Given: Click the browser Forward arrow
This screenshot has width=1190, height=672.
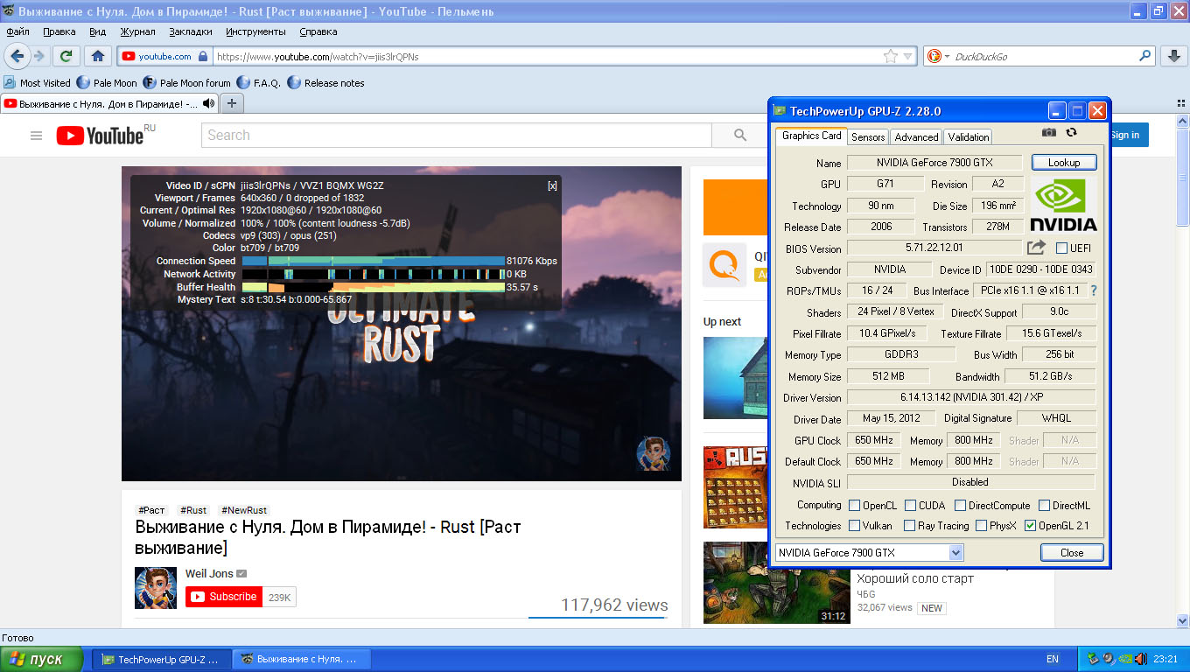Looking at the screenshot, I should click(x=39, y=56).
